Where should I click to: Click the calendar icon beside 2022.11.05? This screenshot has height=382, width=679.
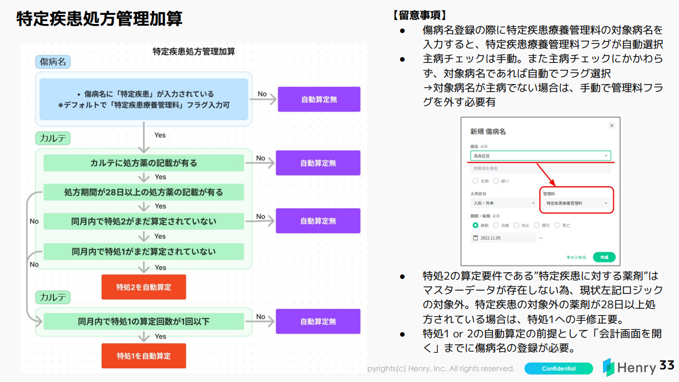point(476,238)
